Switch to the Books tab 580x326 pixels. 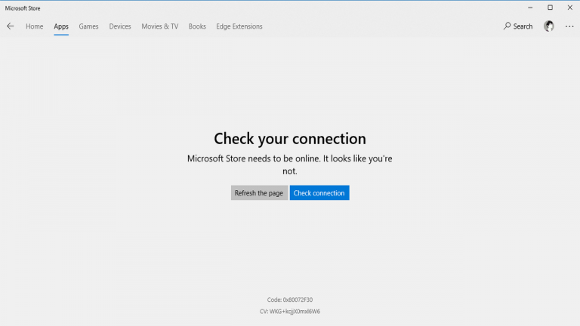tap(197, 26)
